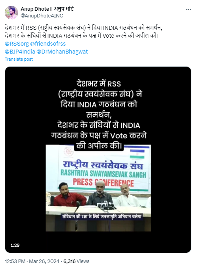Screen dimensions: 197x267
Task: Open the @BJP4India mention
Action: pyautogui.click(x=20, y=52)
